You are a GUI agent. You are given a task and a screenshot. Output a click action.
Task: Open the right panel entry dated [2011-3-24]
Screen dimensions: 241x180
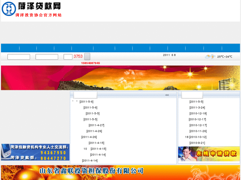pyautogui.click(x=197, y=108)
